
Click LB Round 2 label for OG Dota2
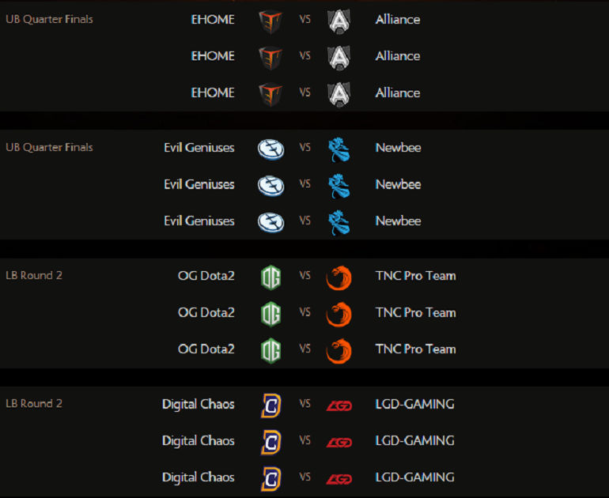(x=34, y=275)
